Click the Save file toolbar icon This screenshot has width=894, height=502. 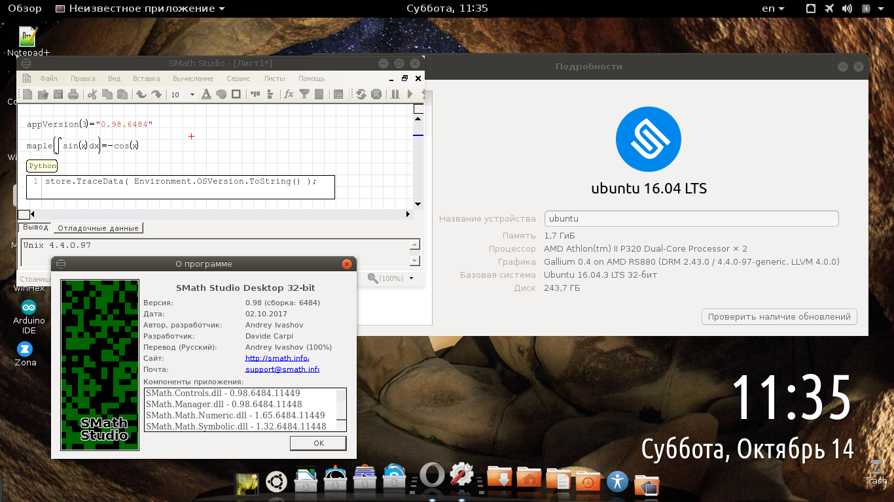pos(58,94)
